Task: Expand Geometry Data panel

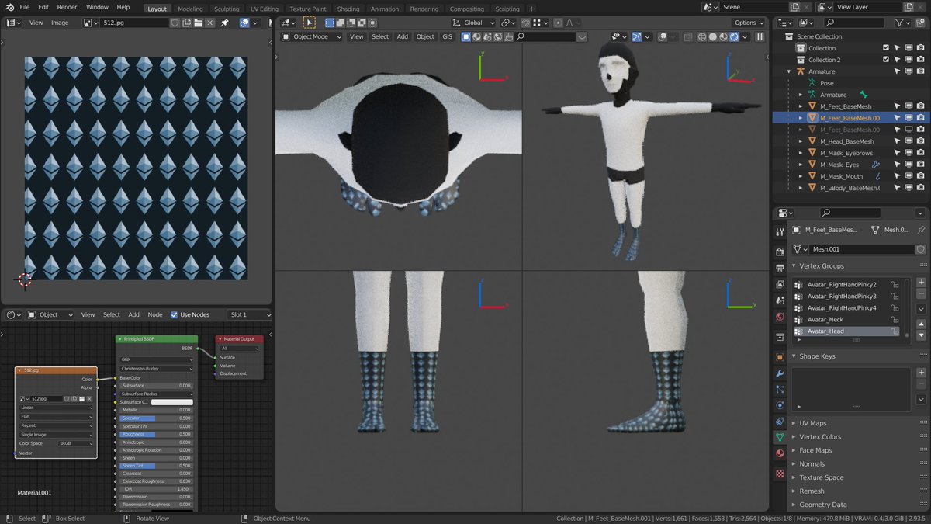Action: coord(823,505)
